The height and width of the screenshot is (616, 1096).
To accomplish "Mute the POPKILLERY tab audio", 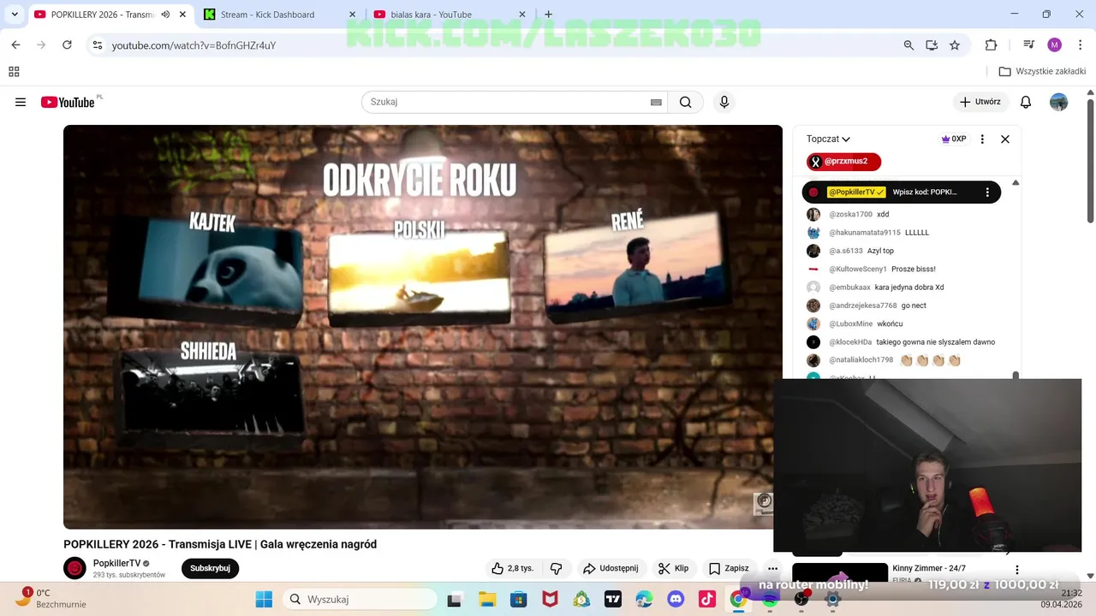I will coord(165,15).
